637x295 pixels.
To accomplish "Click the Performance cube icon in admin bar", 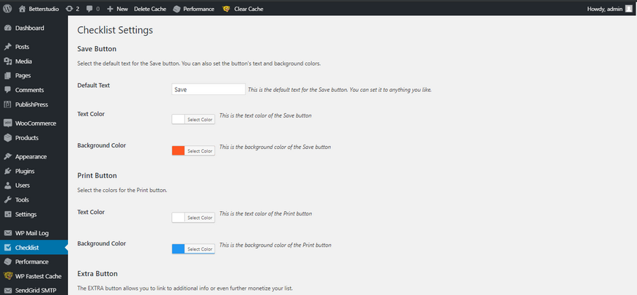I will (x=176, y=9).
